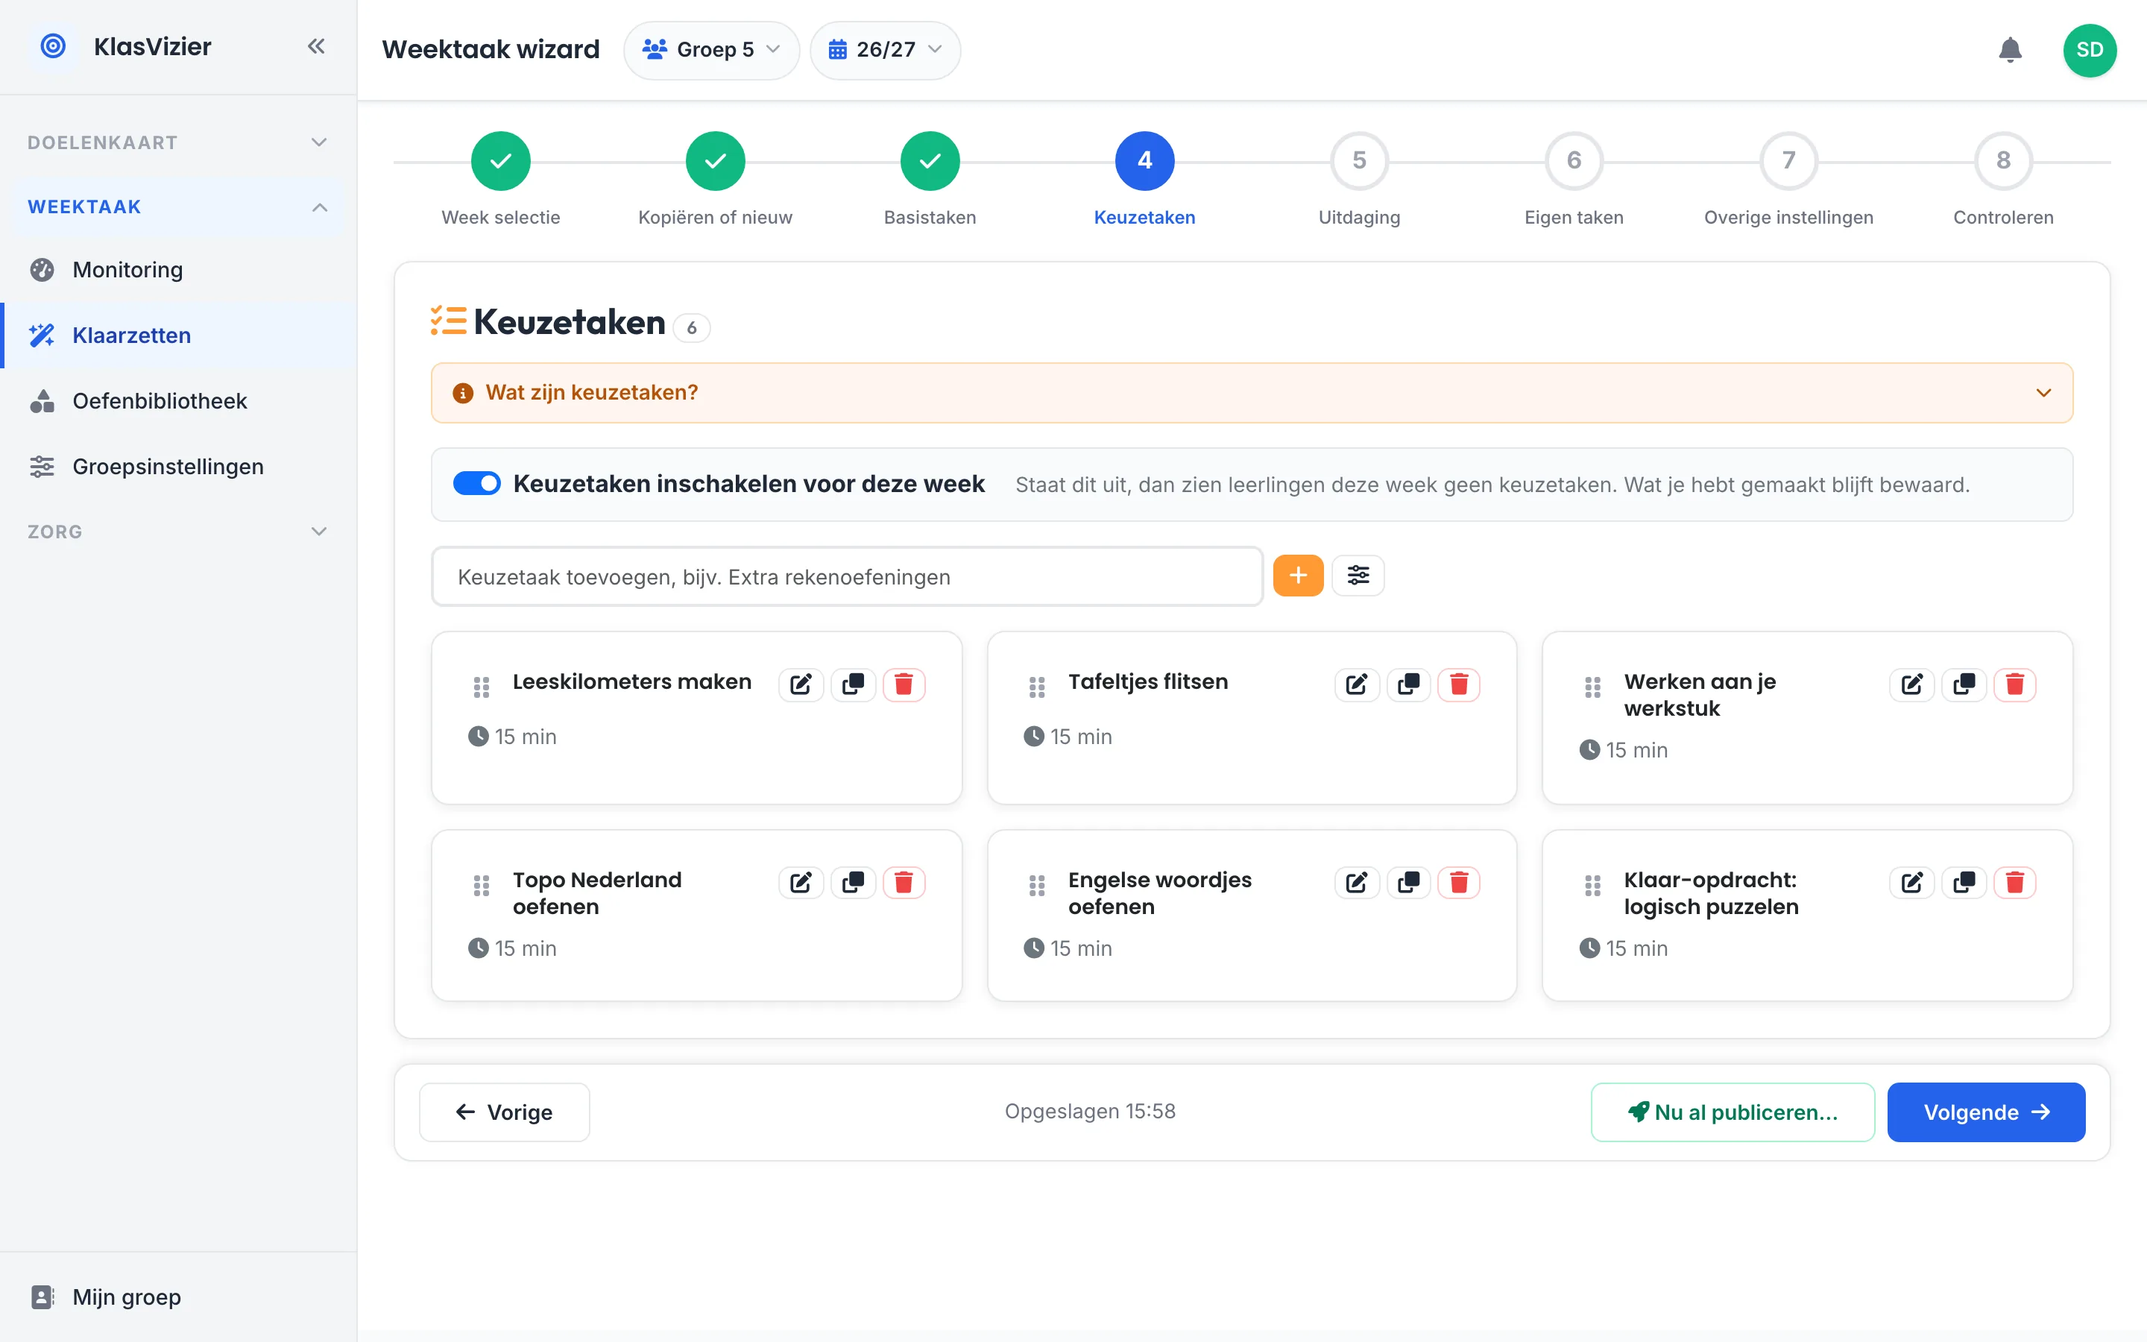Open Monitoring in the sidebar
The height and width of the screenshot is (1342, 2147).
click(x=177, y=270)
